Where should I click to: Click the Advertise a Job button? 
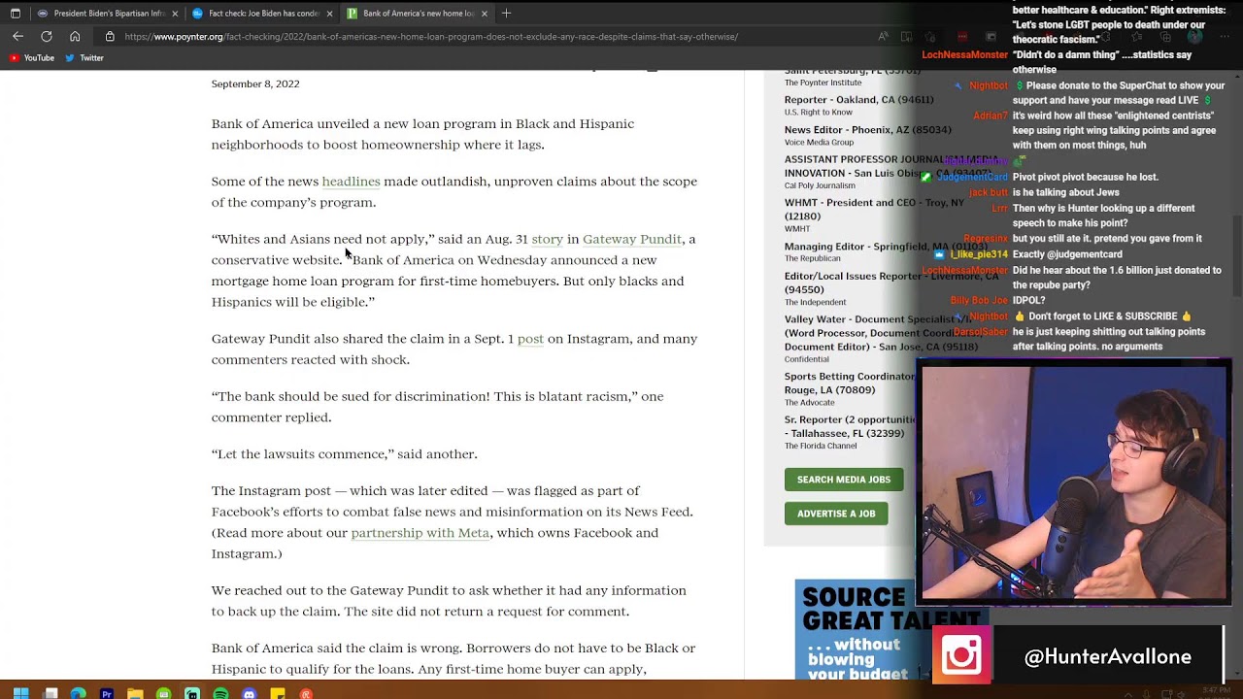pos(836,514)
